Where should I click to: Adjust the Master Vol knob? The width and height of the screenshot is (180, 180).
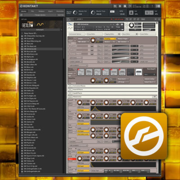(x=75, y=13)
